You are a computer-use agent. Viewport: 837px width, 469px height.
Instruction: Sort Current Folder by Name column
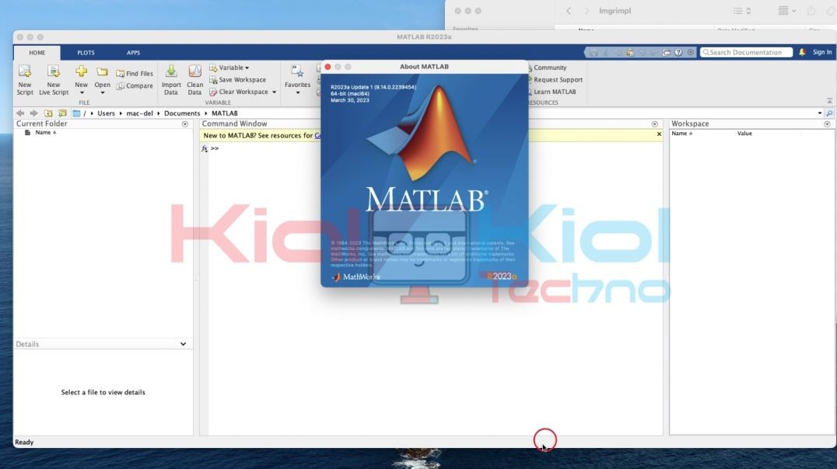click(x=45, y=133)
